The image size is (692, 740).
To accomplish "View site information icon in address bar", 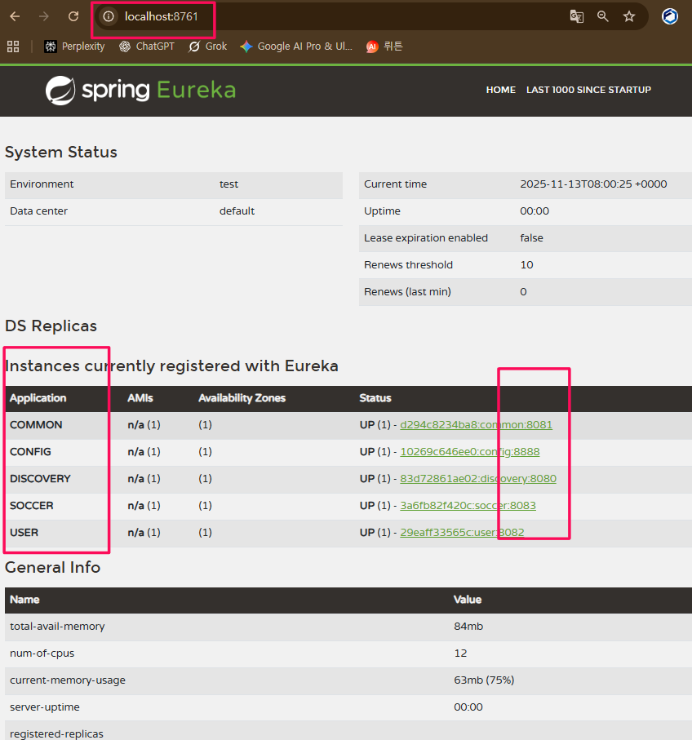I will [x=109, y=16].
